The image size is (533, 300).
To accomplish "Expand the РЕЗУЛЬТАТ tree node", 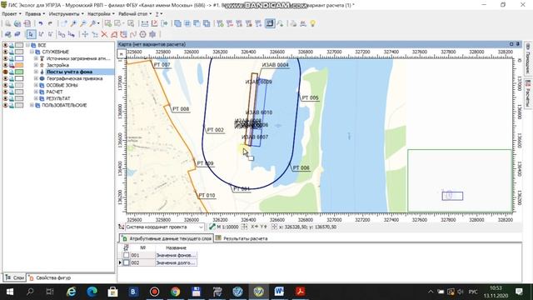I will pos(36,98).
